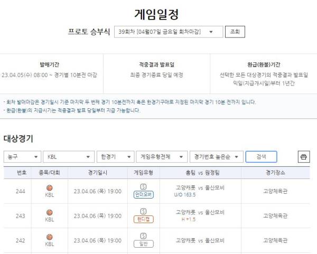Open the 농구 sport dropdown
317x254 pixels.
click(x=22, y=157)
